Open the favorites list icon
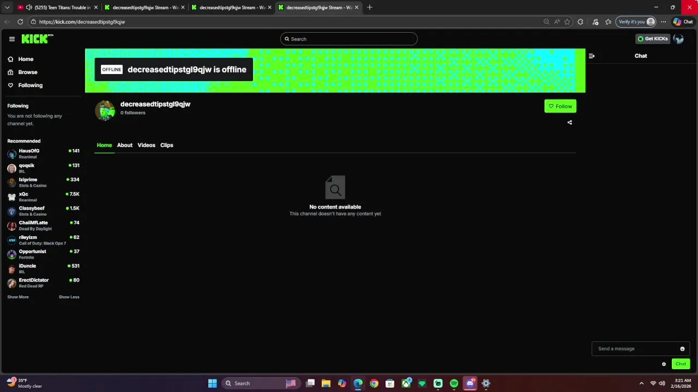Image resolution: width=698 pixels, height=392 pixels. tap(609, 22)
